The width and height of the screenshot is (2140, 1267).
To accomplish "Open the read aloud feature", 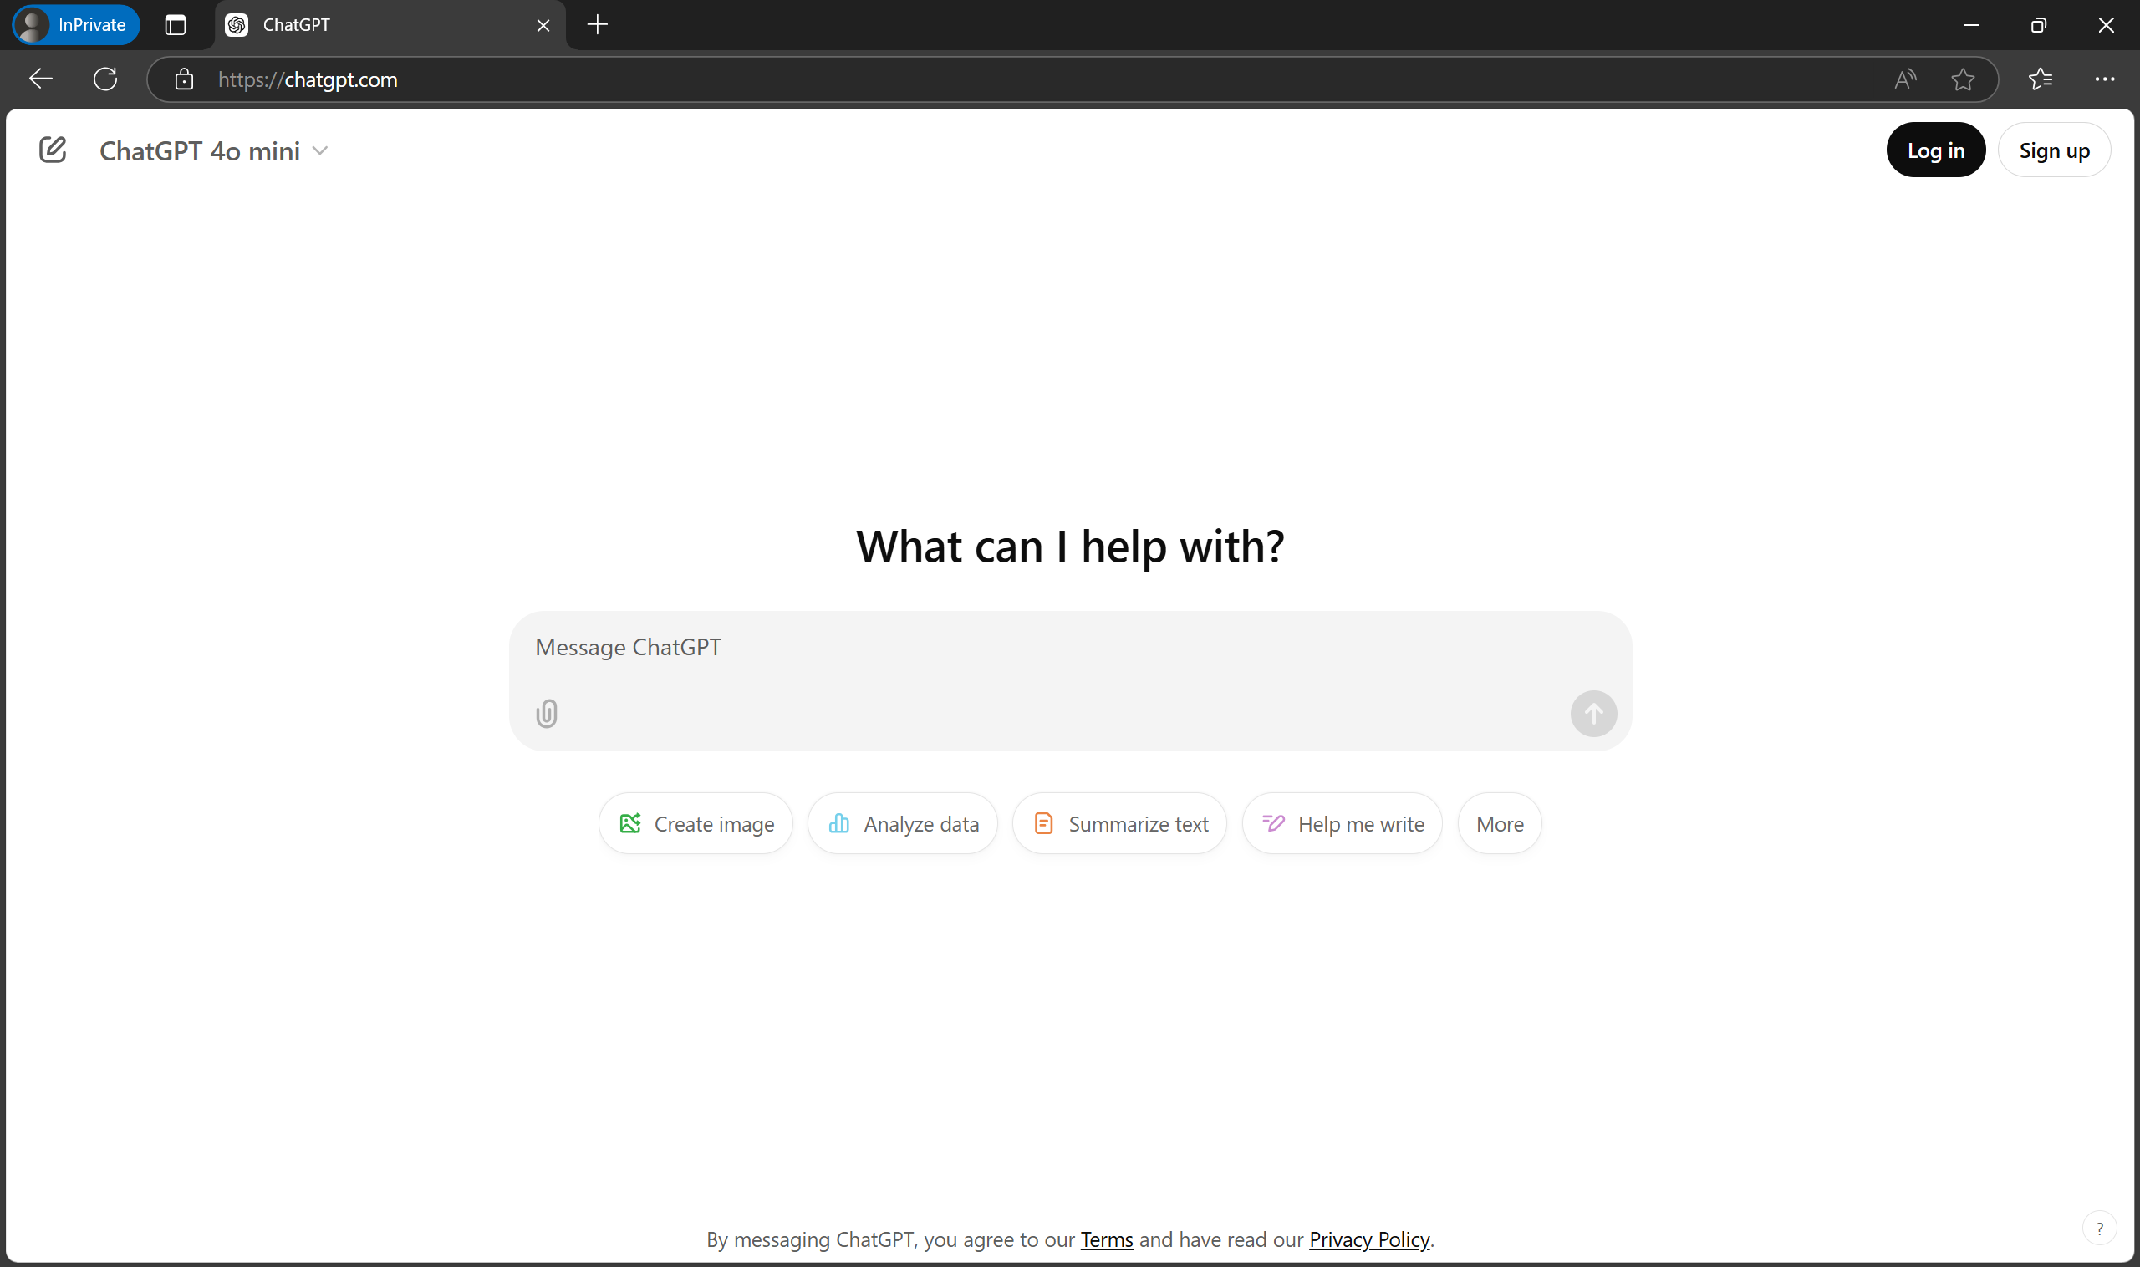I will coord(1905,79).
